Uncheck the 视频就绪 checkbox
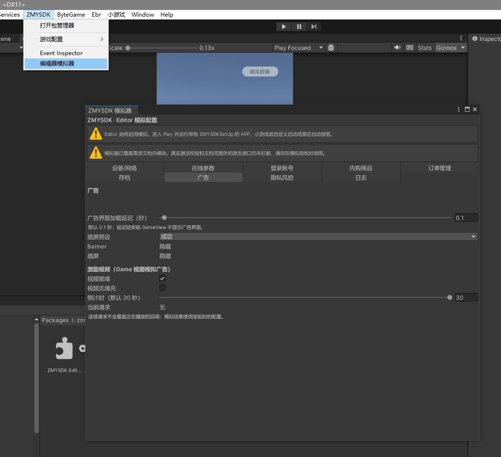 click(162, 278)
